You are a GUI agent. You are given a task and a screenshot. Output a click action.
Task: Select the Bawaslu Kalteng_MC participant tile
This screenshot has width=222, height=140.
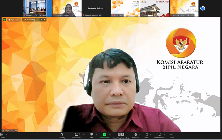point(96,8)
